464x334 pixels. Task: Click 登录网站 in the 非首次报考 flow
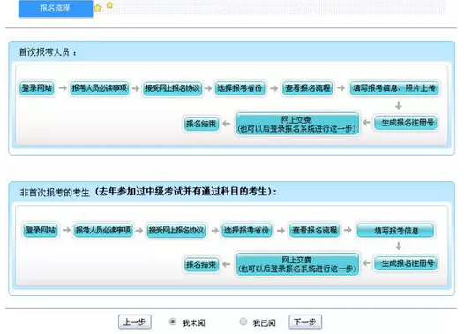click(x=41, y=230)
